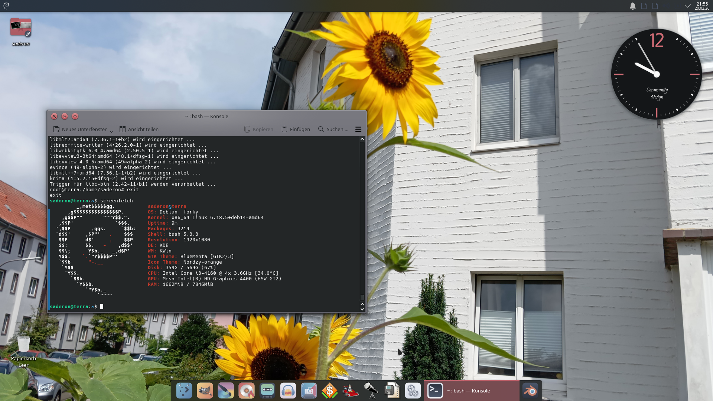The width and height of the screenshot is (713, 401).
Task: Open Blender from the dock
Action: coord(530,391)
